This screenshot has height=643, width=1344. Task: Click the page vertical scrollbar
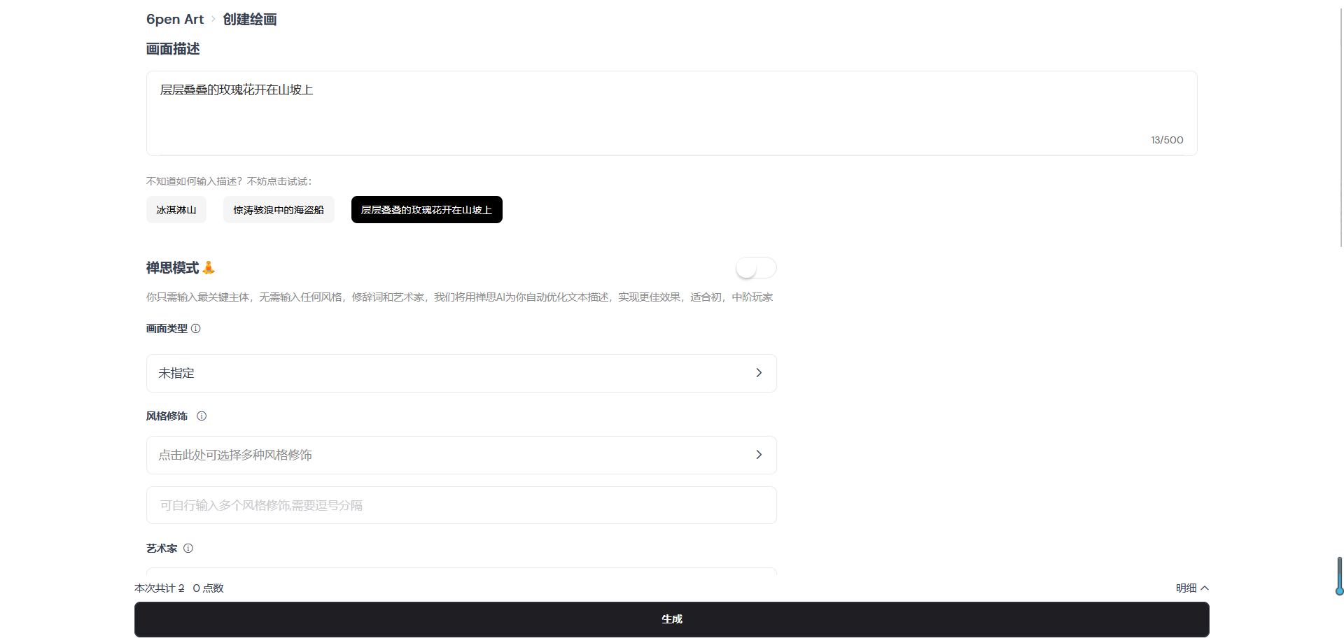(x=1340, y=126)
